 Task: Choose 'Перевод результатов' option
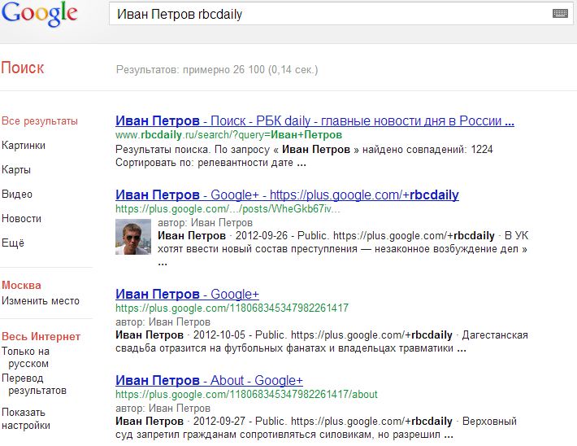pos(34,384)
